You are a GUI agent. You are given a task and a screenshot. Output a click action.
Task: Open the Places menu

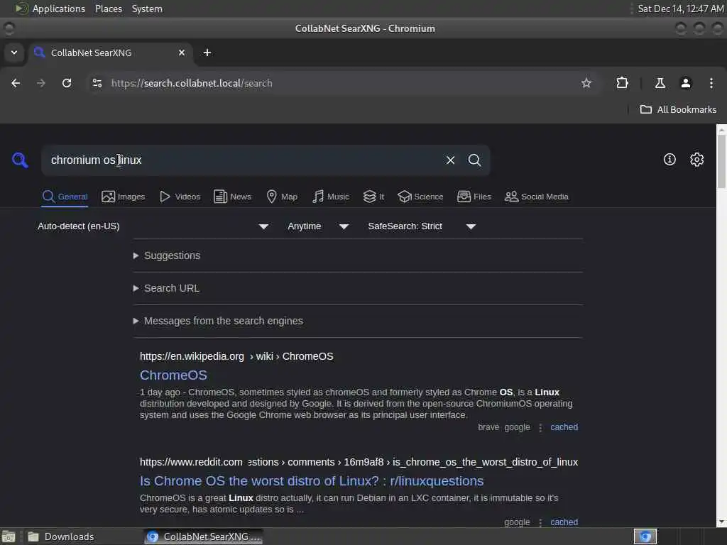(x=109, y=9)
